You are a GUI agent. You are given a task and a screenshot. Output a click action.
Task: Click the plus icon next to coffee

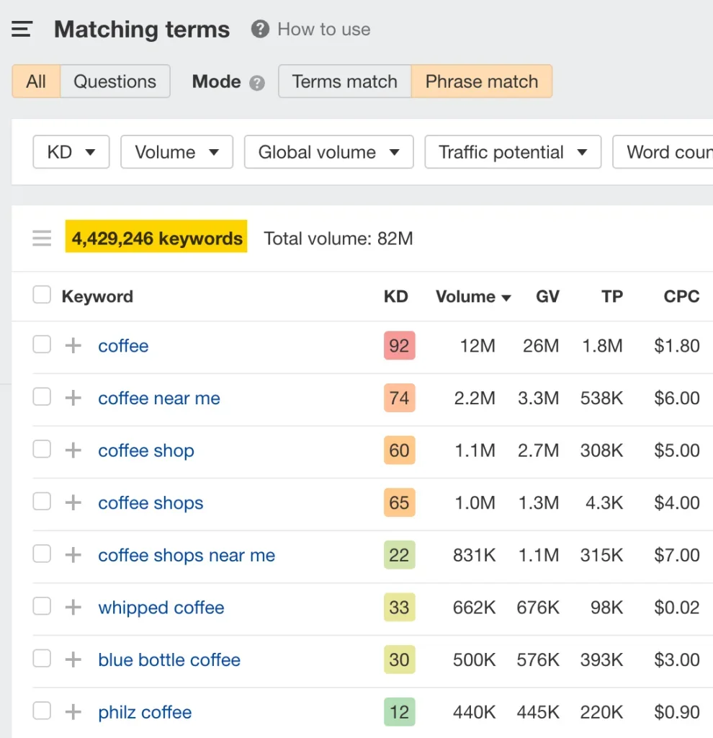click(x=72, y=345)
